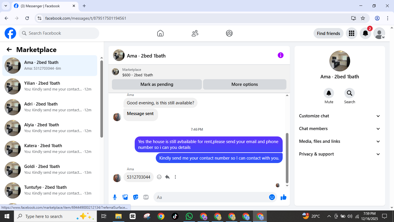The height and width of the screenshot is (222, 394).
Task: Reload the page in Chrome
Action: (x=27, y=18)
